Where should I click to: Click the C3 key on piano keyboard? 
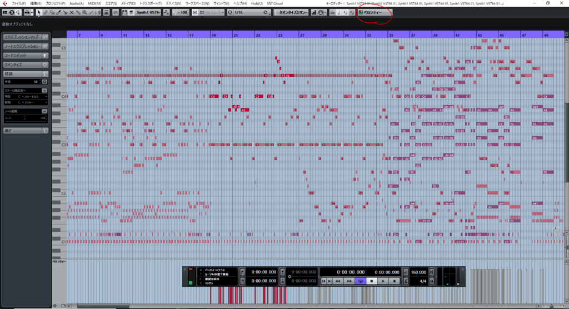click(59, 144)
